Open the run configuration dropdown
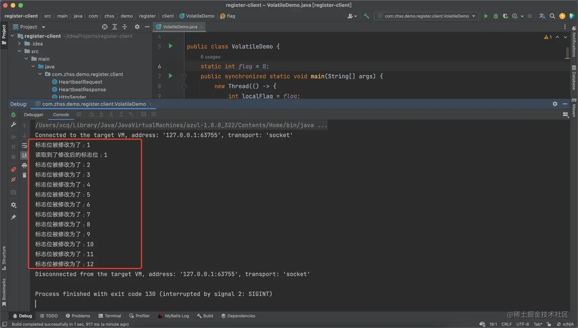578x328 pixels. pos(427,16)
